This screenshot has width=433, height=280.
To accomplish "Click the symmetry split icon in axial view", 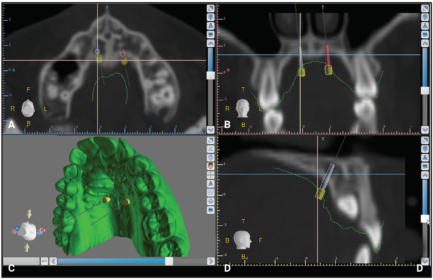I will tap(211, 17).
